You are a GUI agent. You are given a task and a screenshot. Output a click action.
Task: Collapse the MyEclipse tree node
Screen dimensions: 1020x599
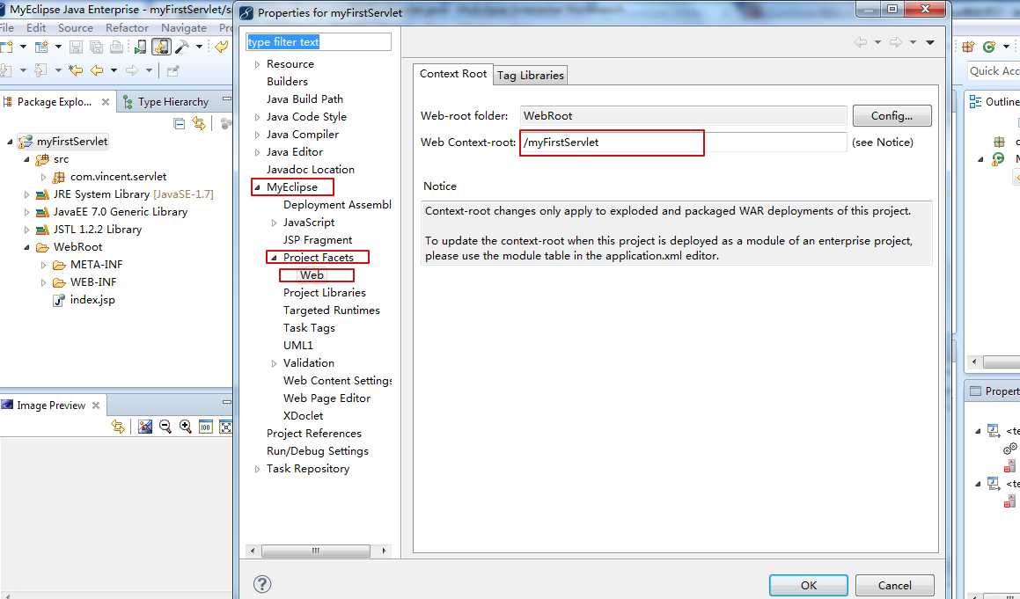pyautogui.click(x=257, y=187)
